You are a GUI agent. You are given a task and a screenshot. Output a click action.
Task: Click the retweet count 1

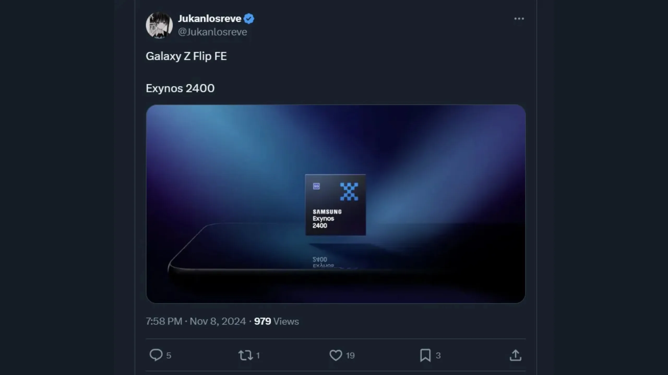coord(258,355)
